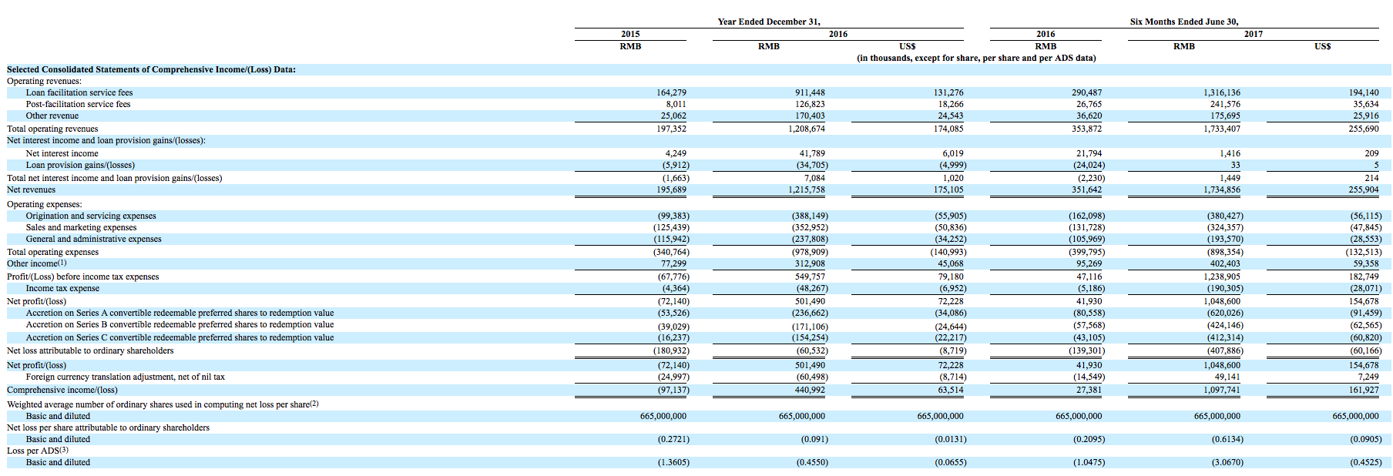This screenshot has width=1393, height=476.
Task: Select the 'Accretion on Series C convertible...' row label
Action: click(180, 337)
